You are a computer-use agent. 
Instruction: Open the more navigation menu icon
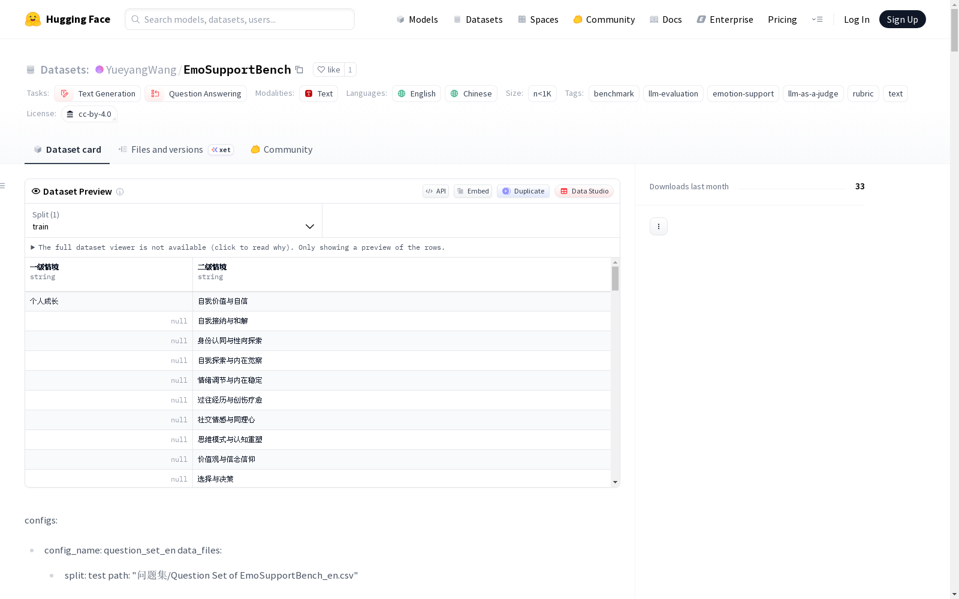pyautogui.click(x=817, y=19)
